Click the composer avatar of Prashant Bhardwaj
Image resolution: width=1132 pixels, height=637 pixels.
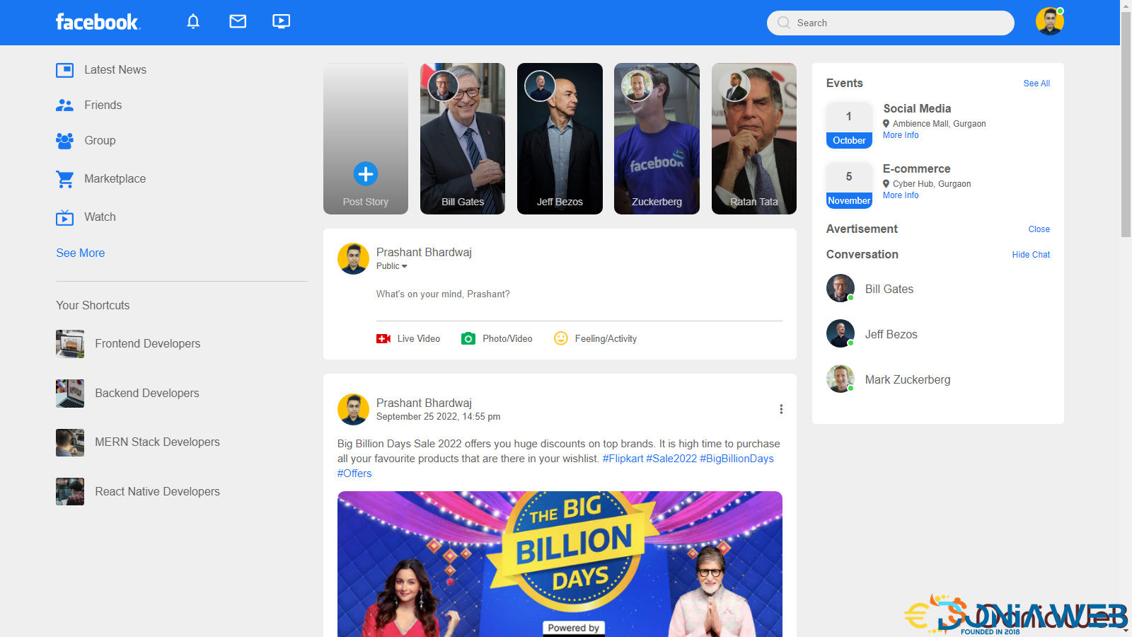point(353,259)
